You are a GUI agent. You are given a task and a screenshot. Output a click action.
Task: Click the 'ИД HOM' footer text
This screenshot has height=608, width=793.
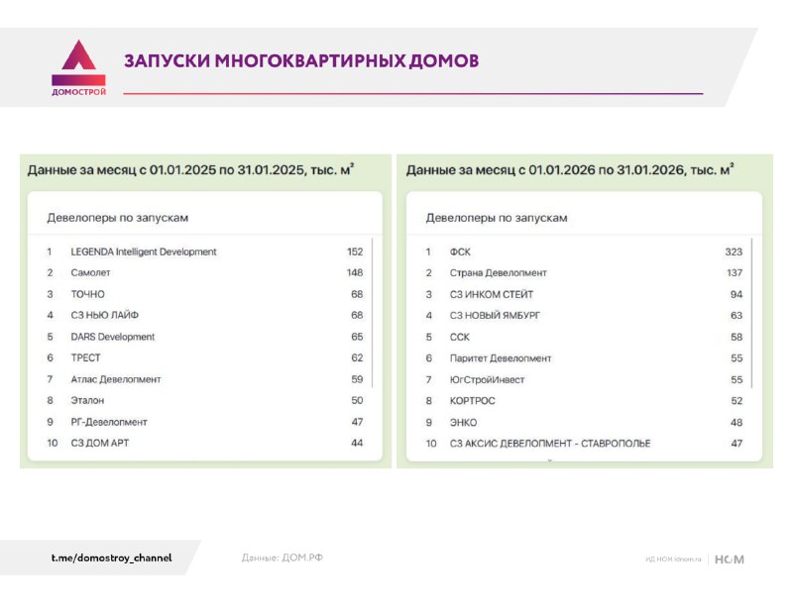click(673, 559)
